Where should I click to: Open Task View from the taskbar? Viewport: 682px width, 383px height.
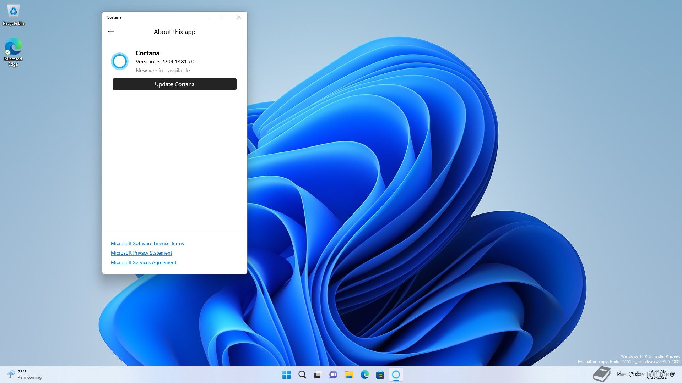[x=318, y=374]
